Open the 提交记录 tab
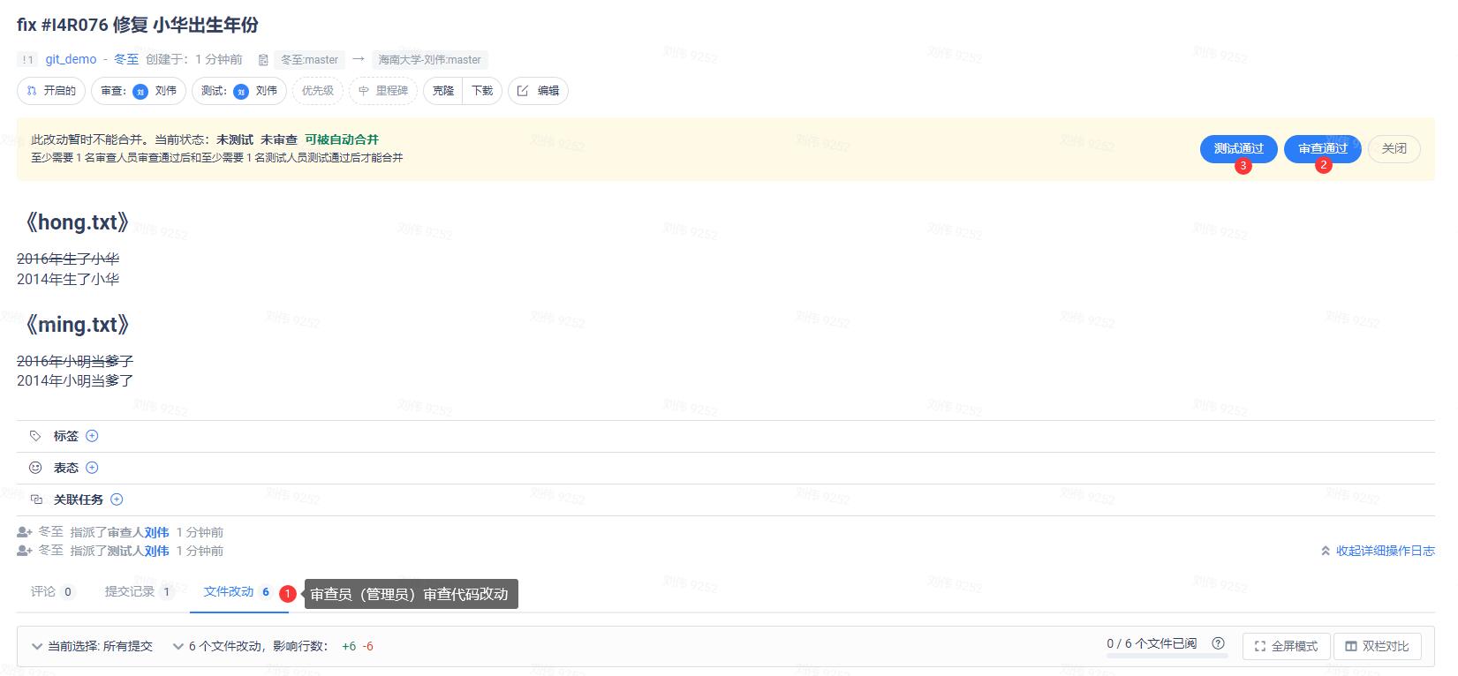 [x=130, y=591]
